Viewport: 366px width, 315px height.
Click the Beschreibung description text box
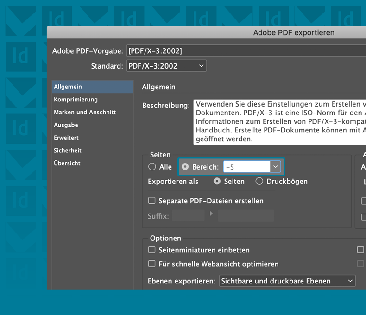(x=280, y=121)
